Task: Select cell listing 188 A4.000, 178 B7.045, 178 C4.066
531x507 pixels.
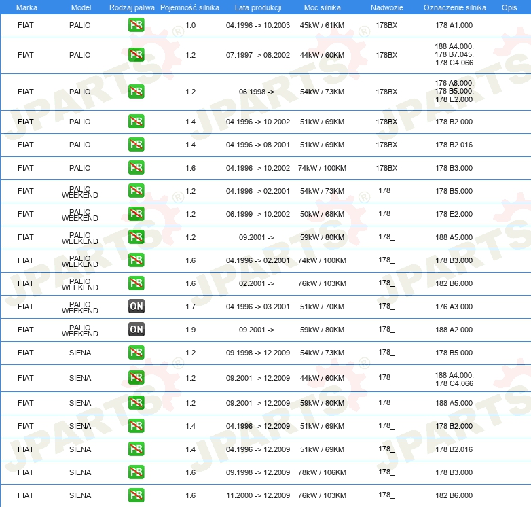Action: click(454, 54)
